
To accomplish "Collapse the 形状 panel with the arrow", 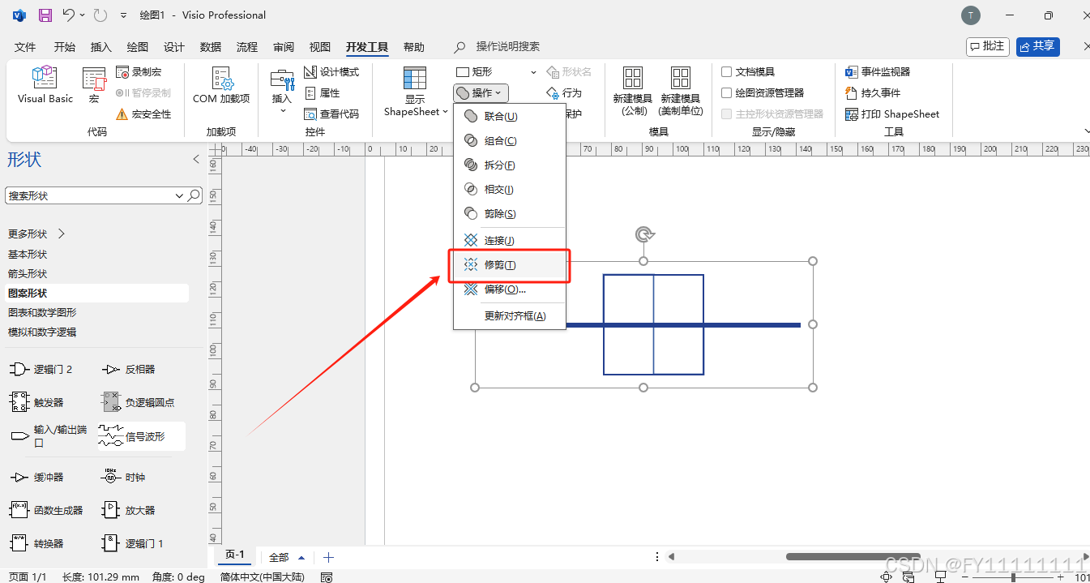I will tap(195, 159).
